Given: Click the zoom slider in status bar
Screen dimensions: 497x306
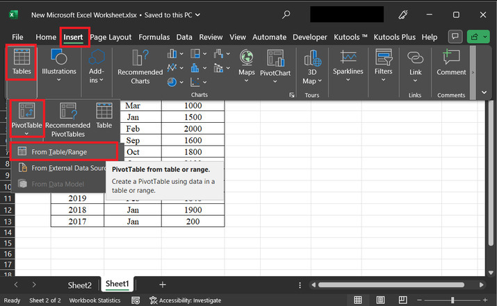Looking at the screenshot, I should coord(453,300).
